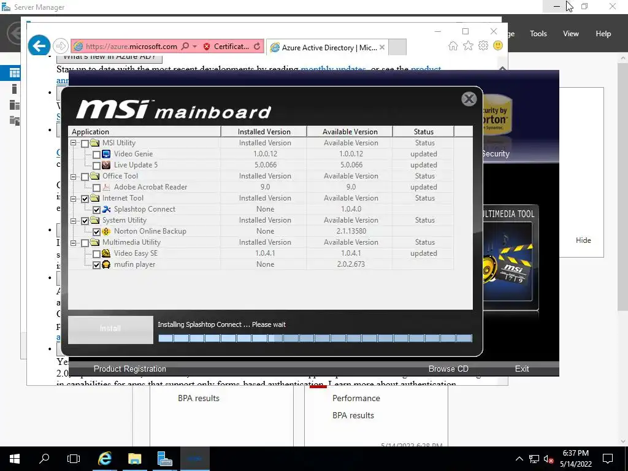Image resolution: width=628 pixels, height=471 pixels.
Task: Collapse the Internet Tool tree group
Action: (74, 198)
